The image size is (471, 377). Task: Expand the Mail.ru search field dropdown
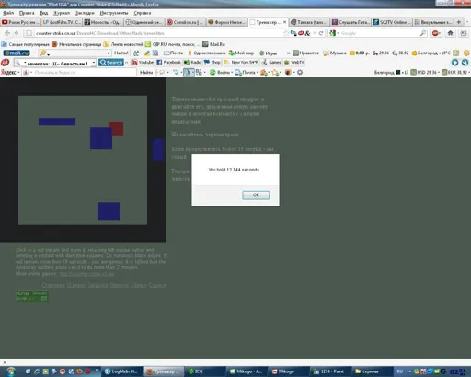click(x=108, y=53)
